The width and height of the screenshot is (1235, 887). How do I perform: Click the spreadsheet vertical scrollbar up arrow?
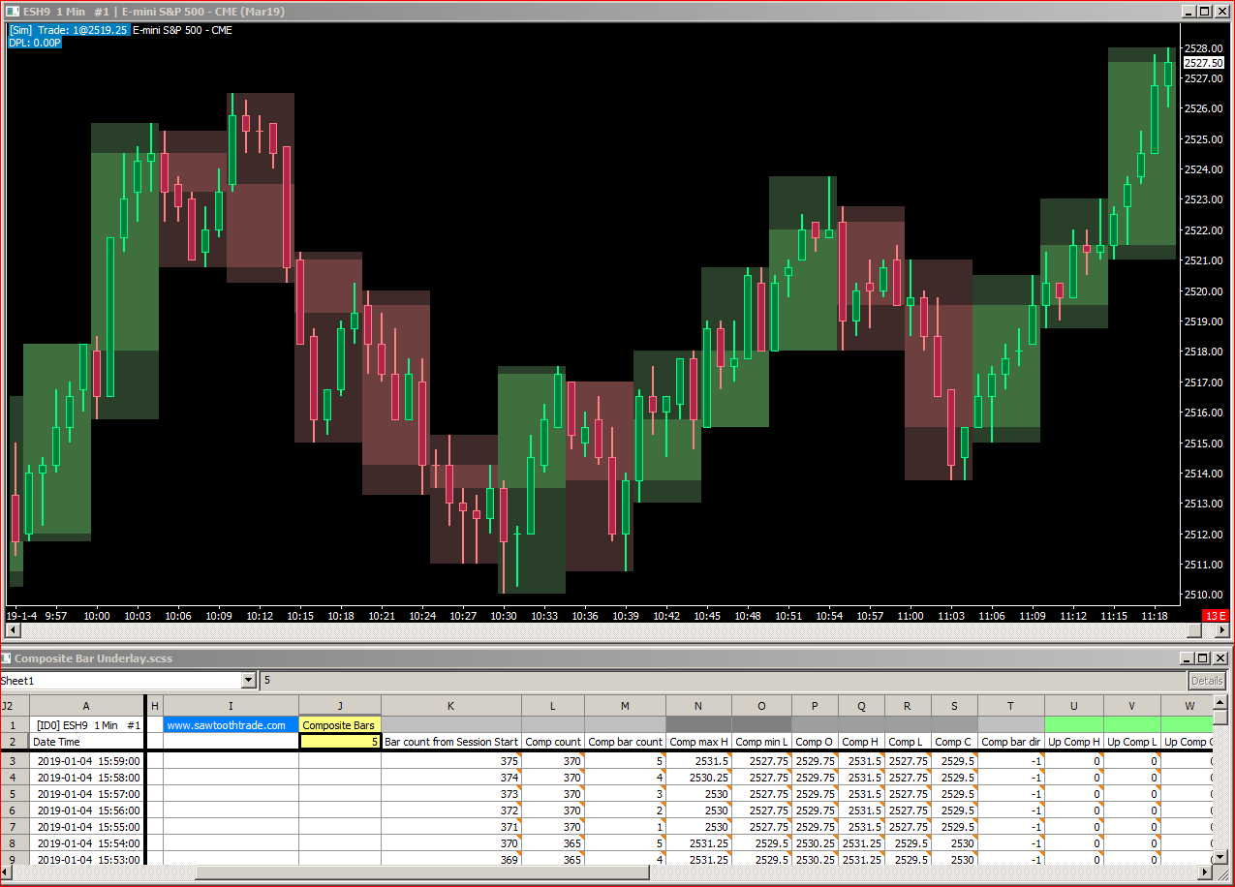click(x=1220, y=701)
